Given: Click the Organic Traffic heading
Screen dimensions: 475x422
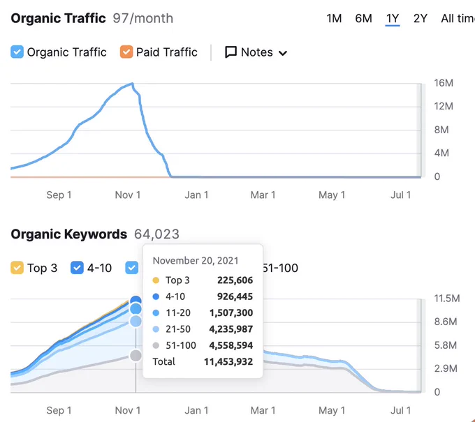Looking at the screenshot, I should tap(58, 18).
